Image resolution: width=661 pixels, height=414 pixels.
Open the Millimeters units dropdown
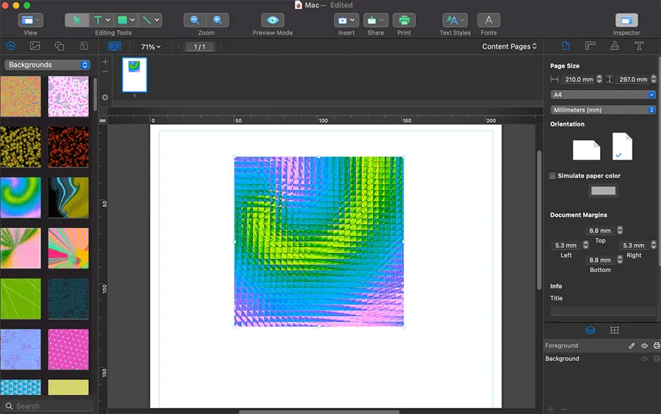(602, 110)
